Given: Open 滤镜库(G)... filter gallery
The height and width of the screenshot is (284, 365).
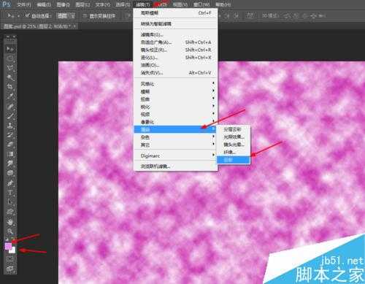Looking at the screenshot, I should (175, 34).
